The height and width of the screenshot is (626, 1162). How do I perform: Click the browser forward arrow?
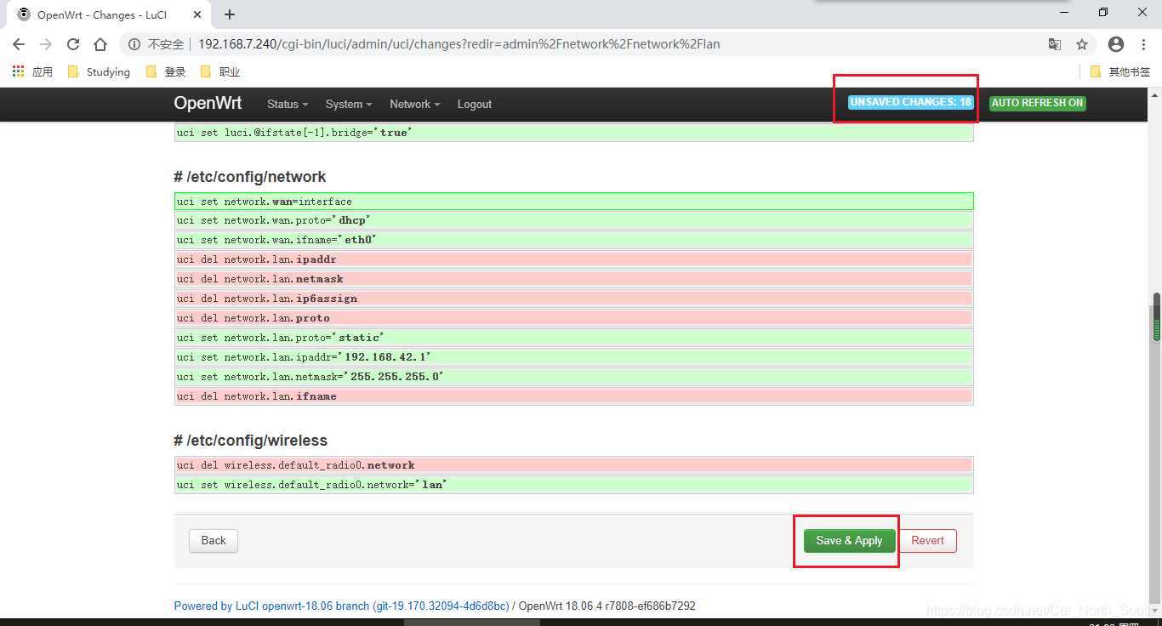tap(46, 44)
